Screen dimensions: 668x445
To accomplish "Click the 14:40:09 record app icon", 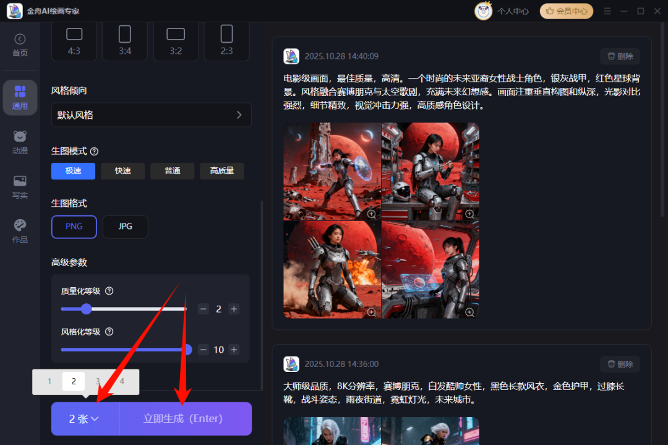I will pos(291,56).
